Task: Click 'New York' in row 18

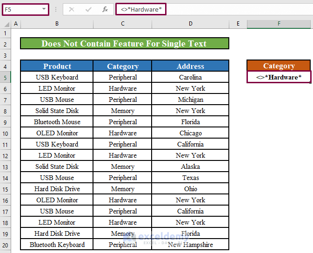Action: pos(190,223)
